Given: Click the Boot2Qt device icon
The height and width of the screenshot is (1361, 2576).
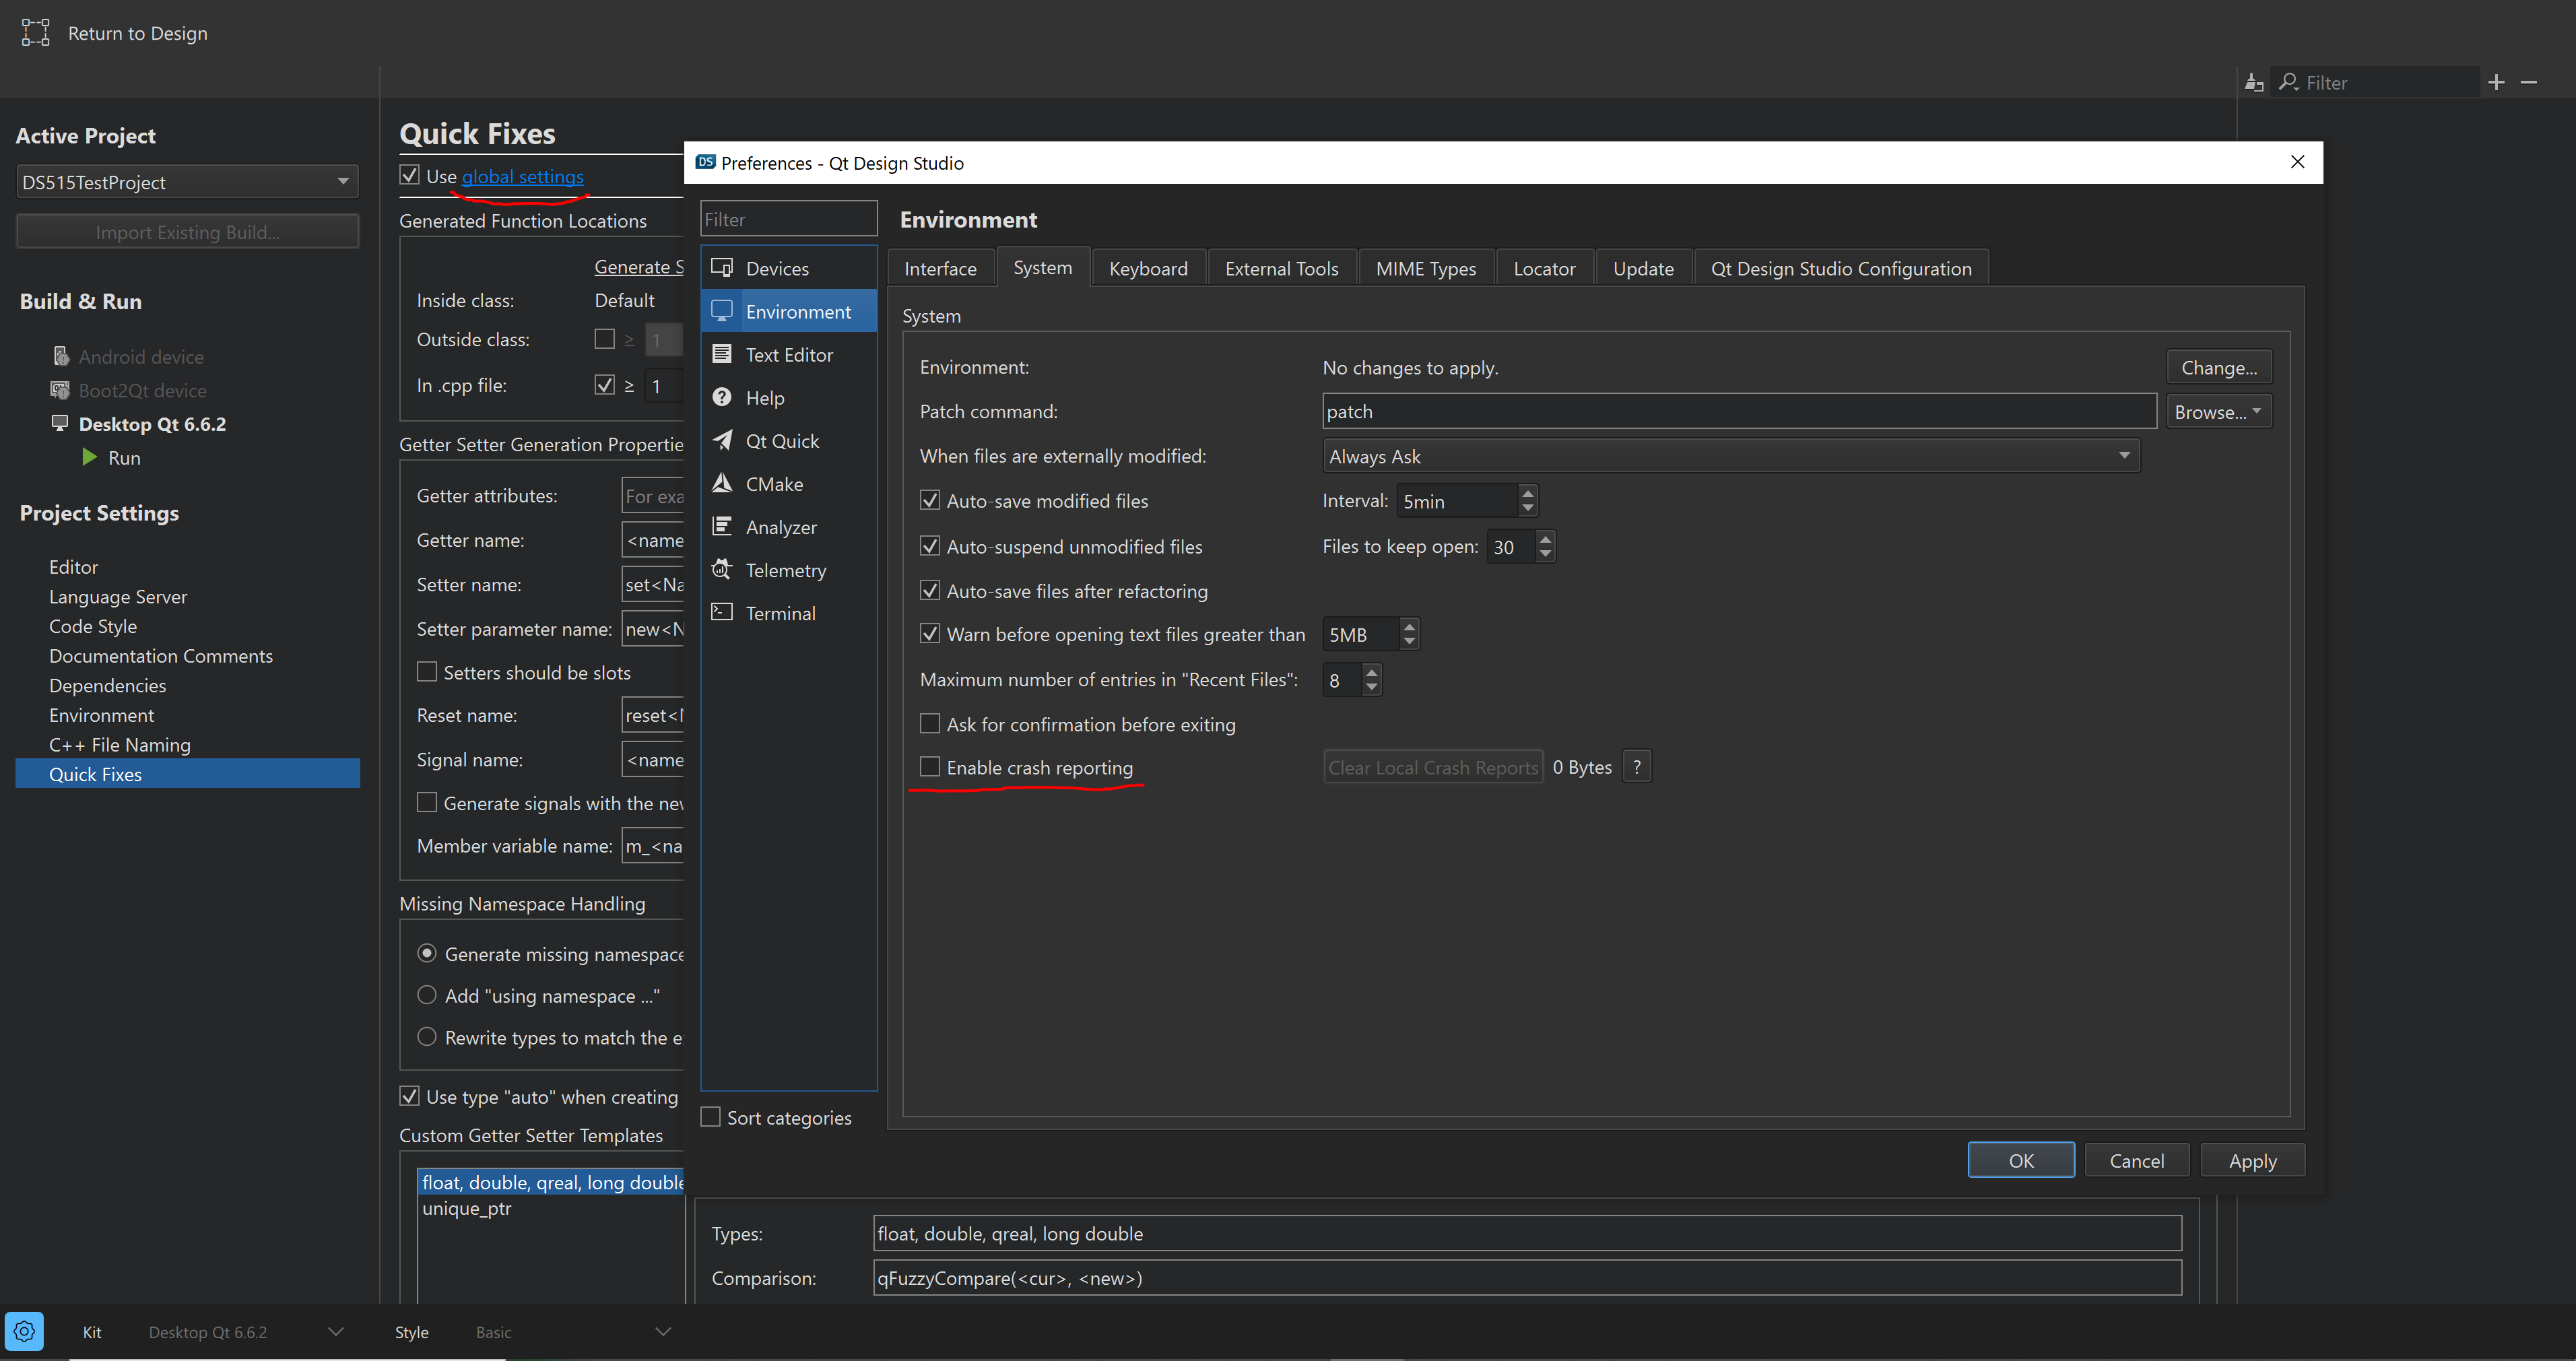Looking at the screenshot, I should click(x=60, y=390).
